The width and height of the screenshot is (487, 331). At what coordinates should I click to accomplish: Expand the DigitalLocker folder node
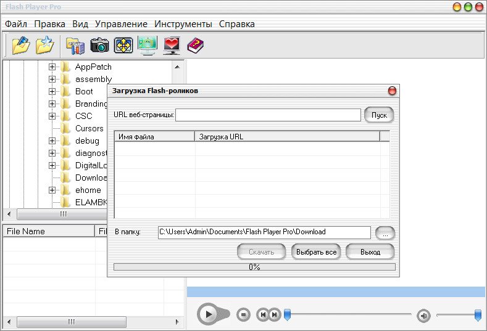52,165
